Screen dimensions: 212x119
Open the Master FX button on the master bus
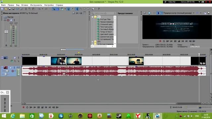point(5,20)
